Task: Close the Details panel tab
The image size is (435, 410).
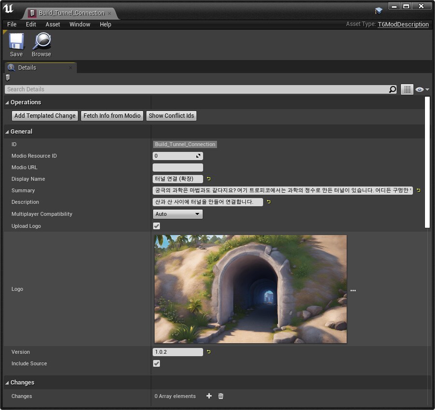Action: click(x=71, y=68)
